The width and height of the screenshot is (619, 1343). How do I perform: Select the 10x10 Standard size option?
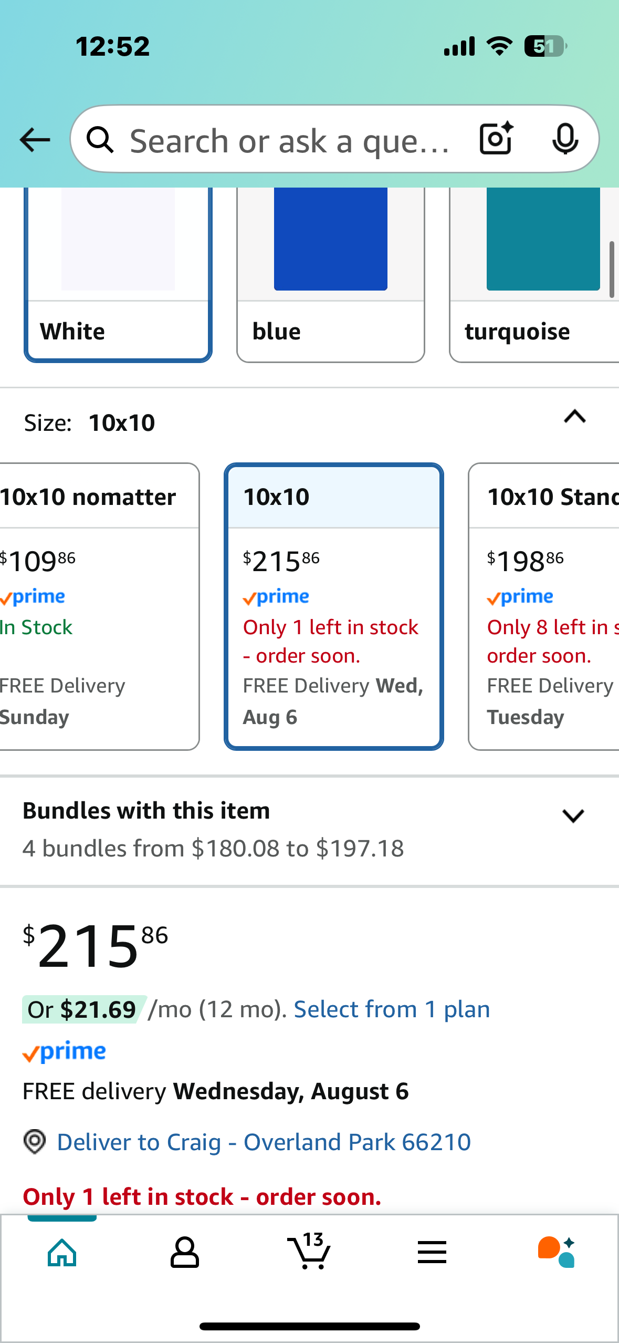pyautogui.click(x=544, y=606)
